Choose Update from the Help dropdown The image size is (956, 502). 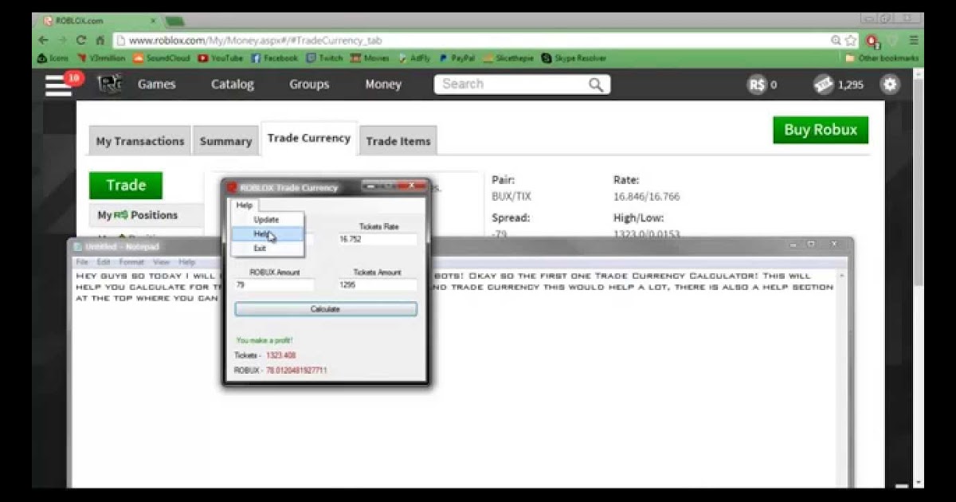point(266,219)
